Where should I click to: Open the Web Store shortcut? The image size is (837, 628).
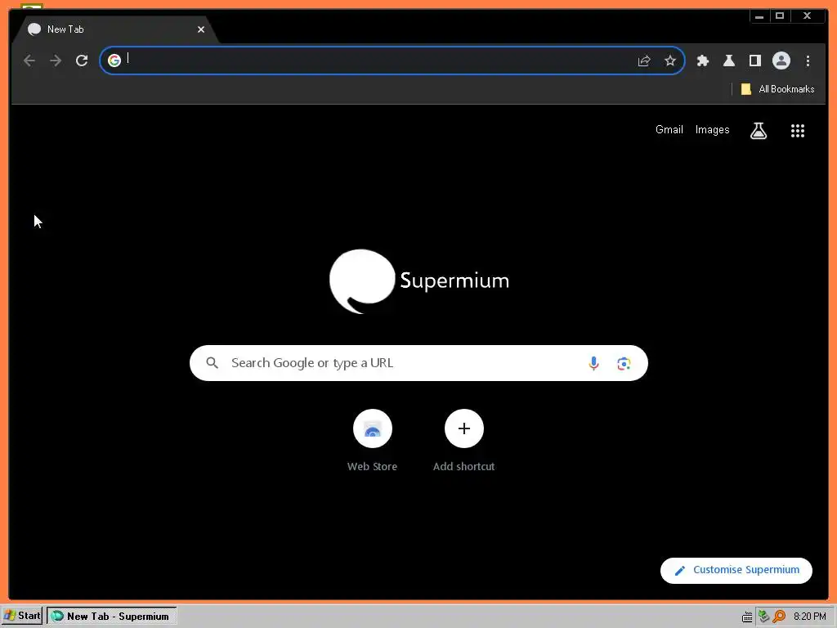[372, 440]
